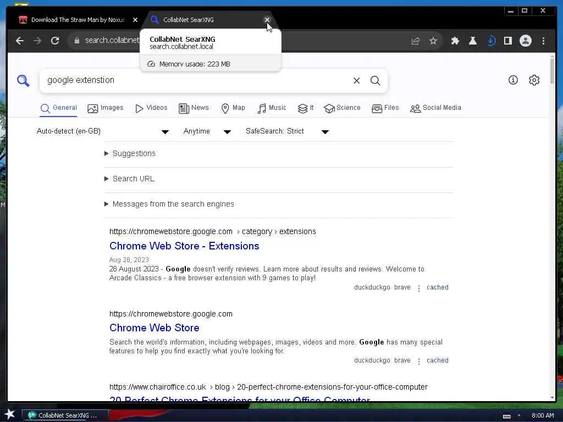
Task: Click the page vertical scrollbar thumb
Action: (552, 70)
